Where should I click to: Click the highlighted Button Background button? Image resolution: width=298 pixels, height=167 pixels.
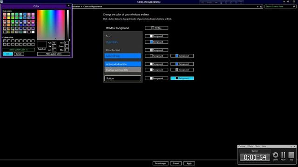[x=182, y=78]
